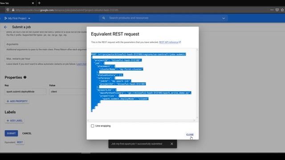Open the REST API reference link
Image resolution: width=285 pixels, height=160 pixels.
[170, 42]
